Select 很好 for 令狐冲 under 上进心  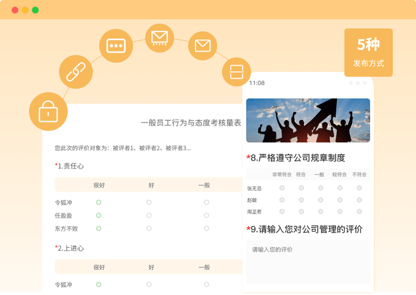[x=98, y=284]
